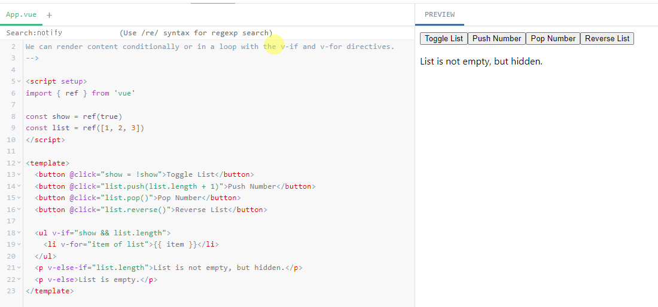Click the Push Number preview button
Image resolution: width=658 pixels, height=307 pixels.
[496, 39]
